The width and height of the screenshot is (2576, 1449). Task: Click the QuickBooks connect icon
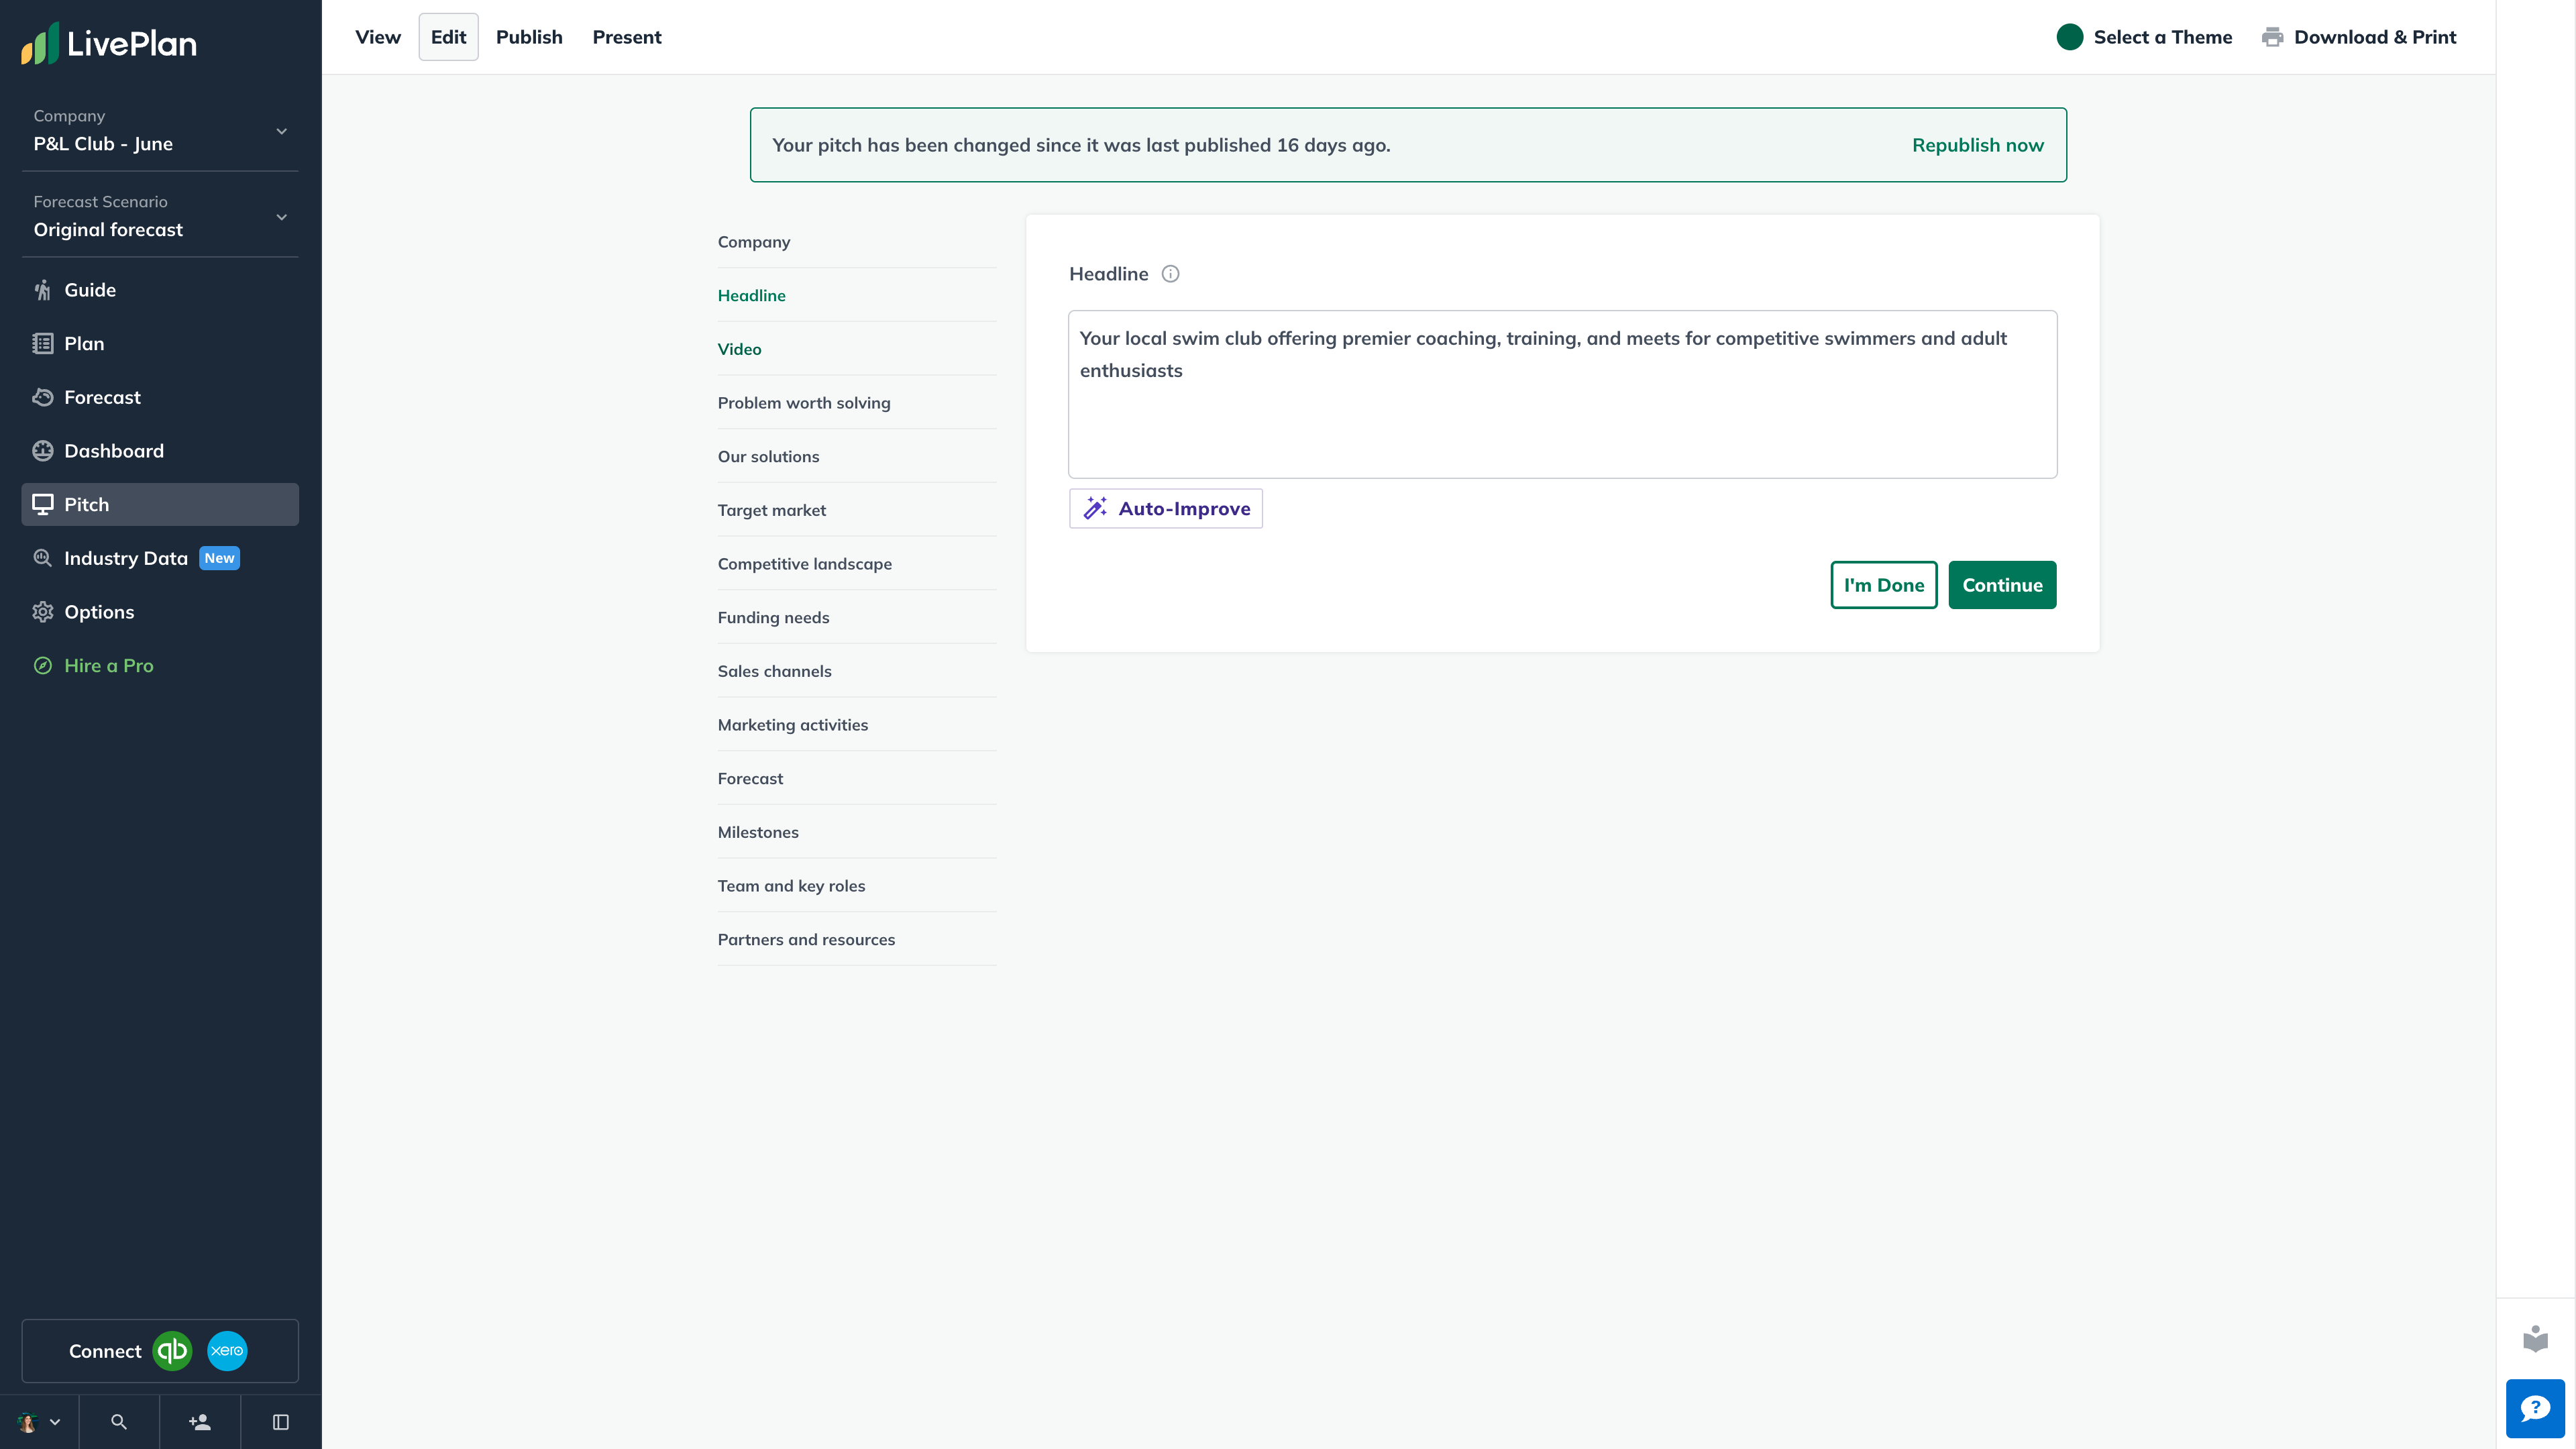172,1351
